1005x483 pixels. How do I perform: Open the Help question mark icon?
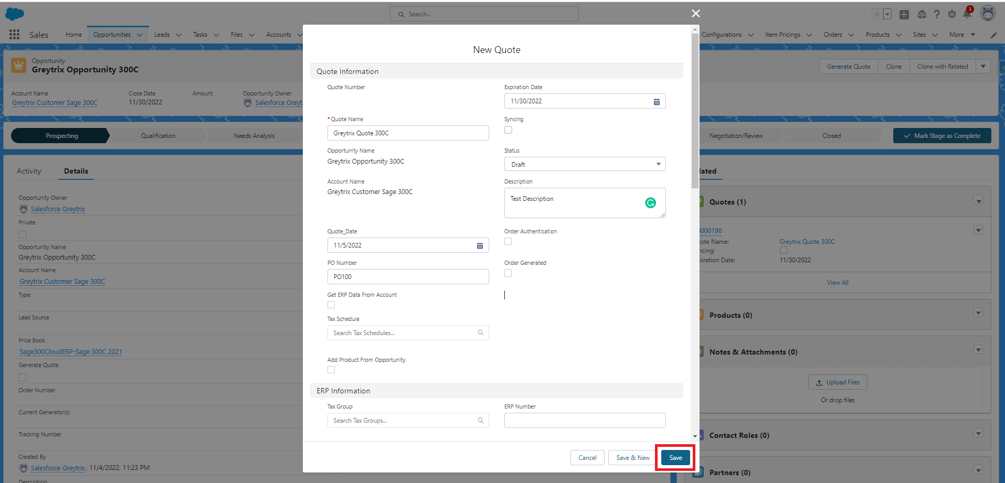(937, 15)
